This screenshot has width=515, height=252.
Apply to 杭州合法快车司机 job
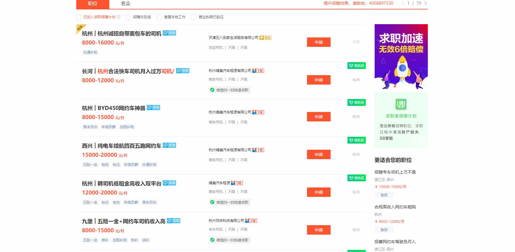[x=319, y=80]
